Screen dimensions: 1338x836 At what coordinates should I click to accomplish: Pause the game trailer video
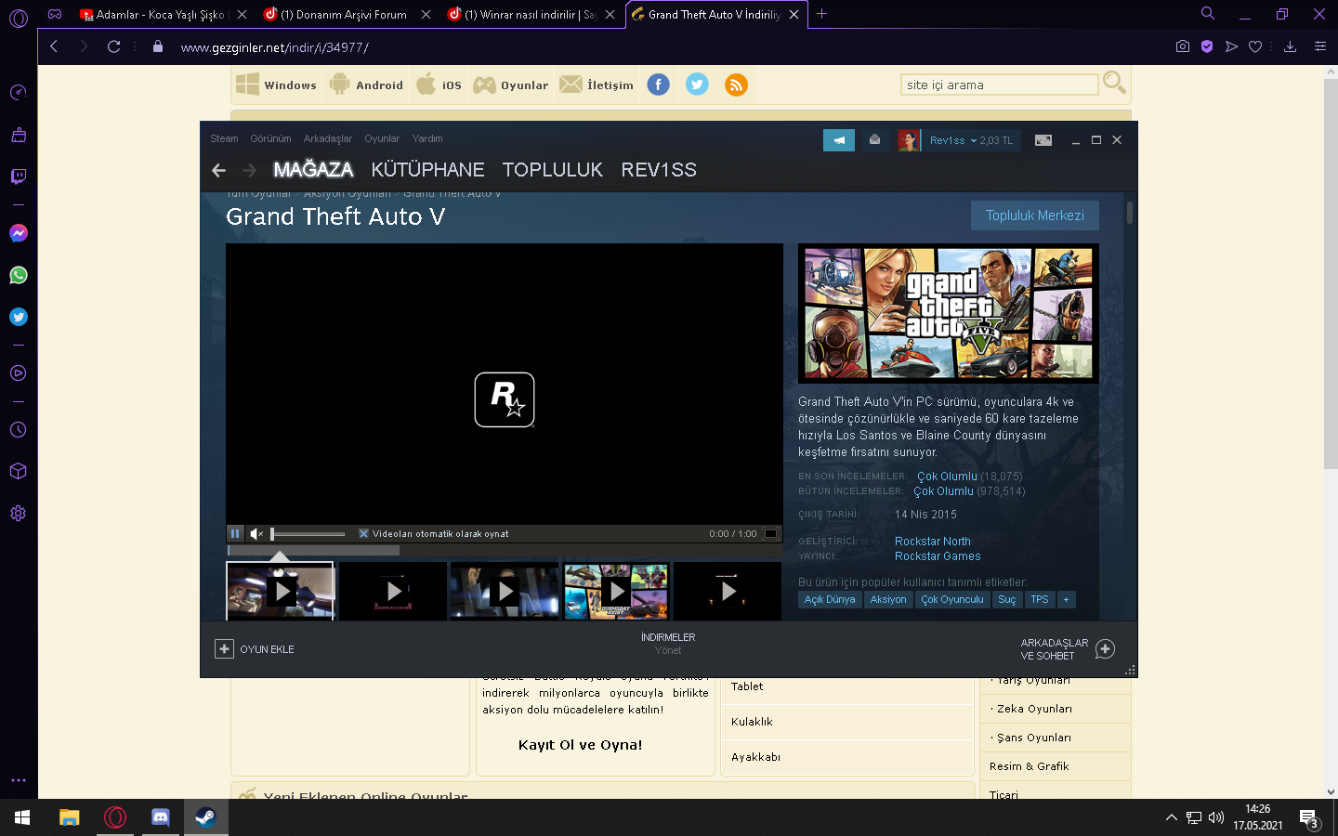tap(235, 534)
